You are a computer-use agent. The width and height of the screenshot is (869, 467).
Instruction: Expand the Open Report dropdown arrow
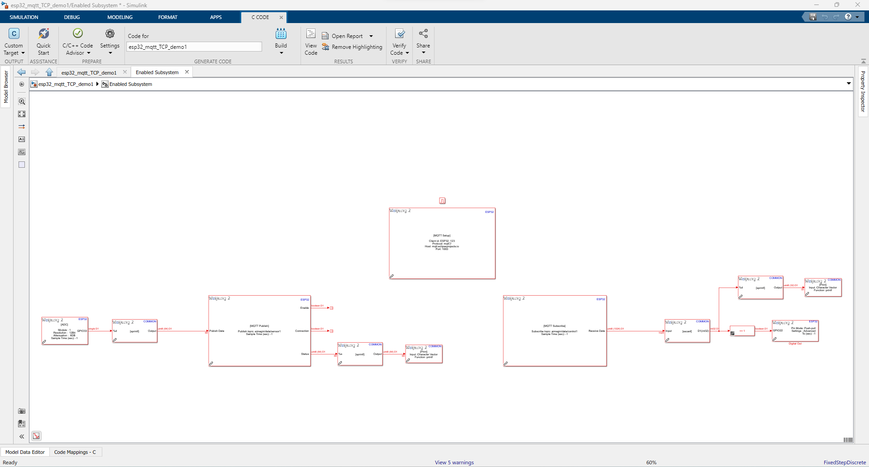click(371, 36)
